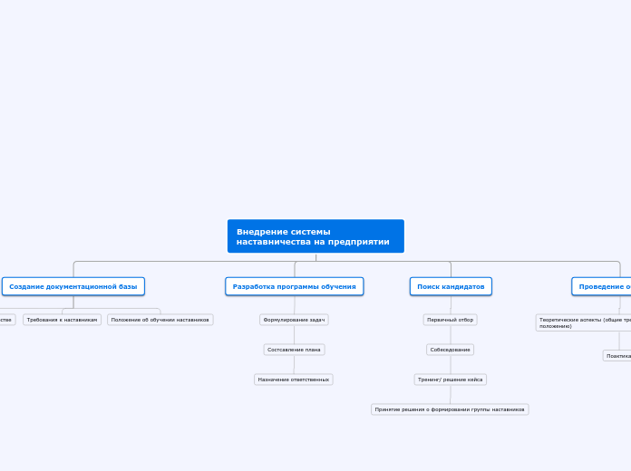
Task: Select the 'Формулирование задач' node
Action: (294, 320)
